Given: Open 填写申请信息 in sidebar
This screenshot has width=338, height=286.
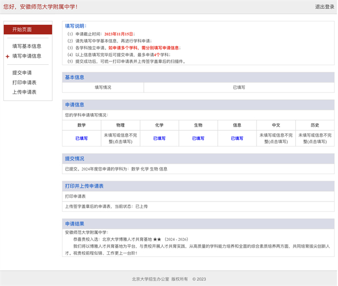Looking at the screenshot, I should pos(26,56).
